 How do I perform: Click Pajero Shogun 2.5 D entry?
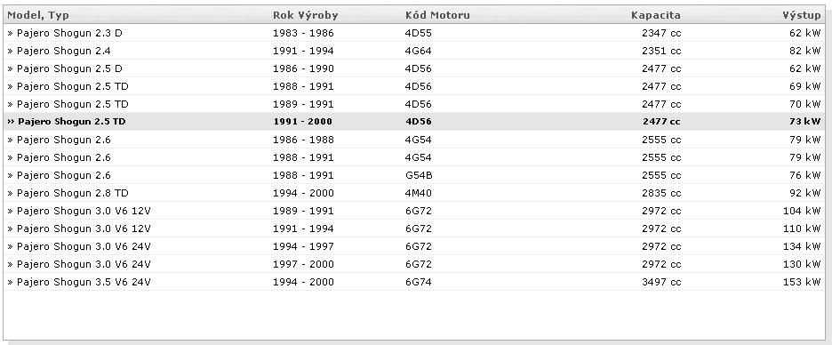coord(414,68)
